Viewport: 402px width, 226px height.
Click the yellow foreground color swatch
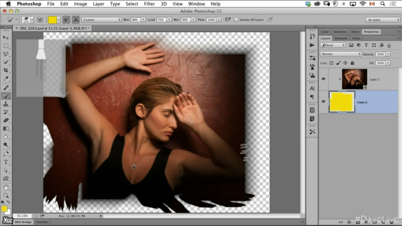pyautogui.click(x=4, y=208)
